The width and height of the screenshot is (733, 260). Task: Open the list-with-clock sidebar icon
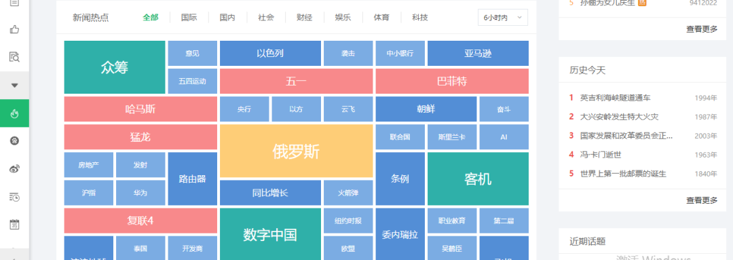(14, 197)
